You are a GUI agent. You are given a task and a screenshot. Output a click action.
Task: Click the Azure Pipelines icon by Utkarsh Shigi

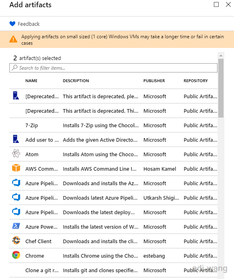16,197
